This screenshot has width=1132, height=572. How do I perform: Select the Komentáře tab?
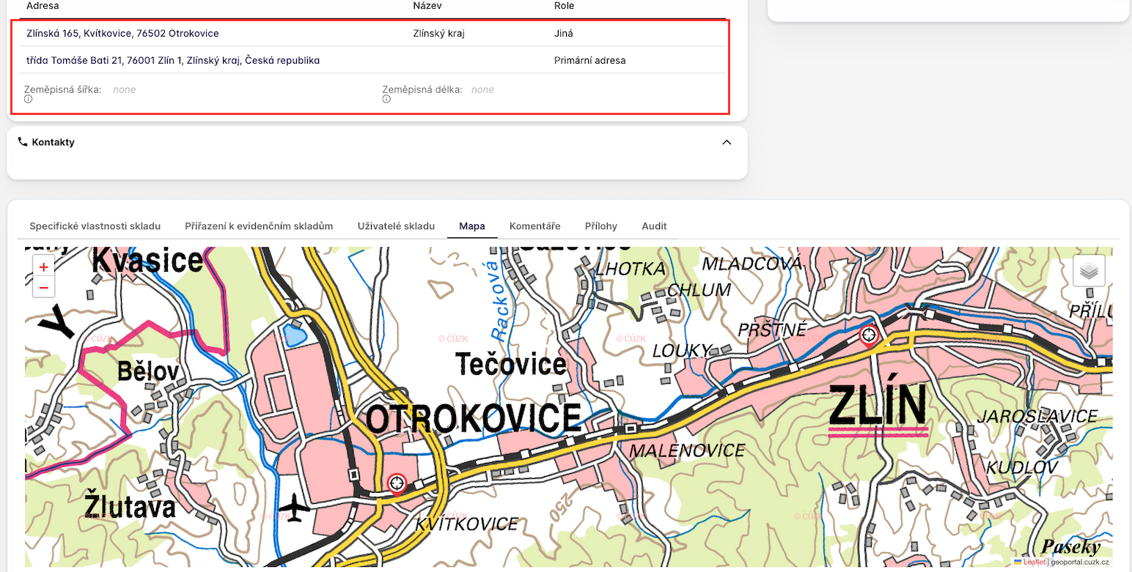click(534, 226)
